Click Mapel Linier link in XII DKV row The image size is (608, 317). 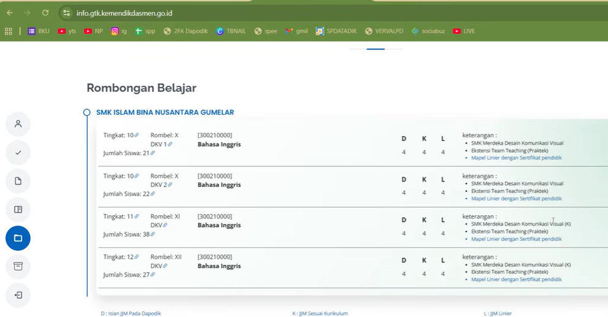pos(516,280)
